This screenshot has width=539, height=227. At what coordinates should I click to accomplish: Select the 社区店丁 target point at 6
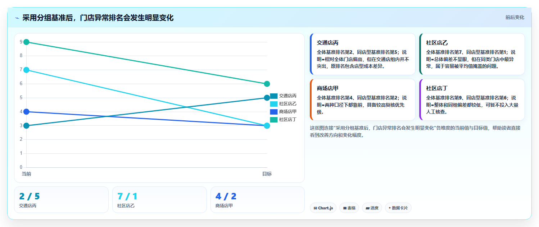[267, 84]
